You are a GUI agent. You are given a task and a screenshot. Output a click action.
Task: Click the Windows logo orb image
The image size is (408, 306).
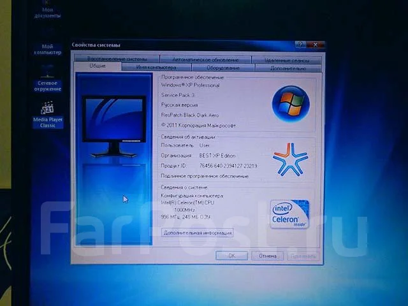coord(291,103)
